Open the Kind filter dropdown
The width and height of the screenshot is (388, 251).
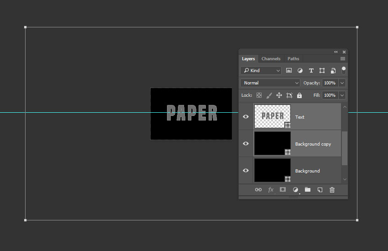(x=261, y=70)
